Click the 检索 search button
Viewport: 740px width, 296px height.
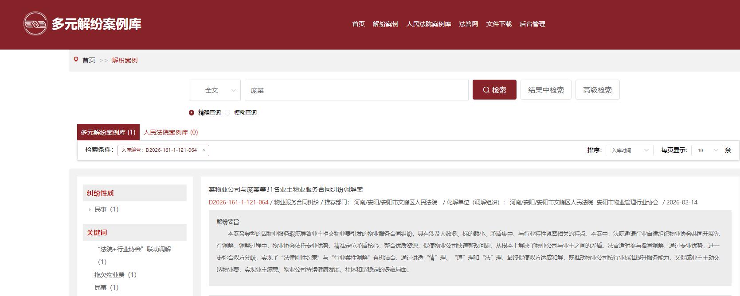(494, 90)
